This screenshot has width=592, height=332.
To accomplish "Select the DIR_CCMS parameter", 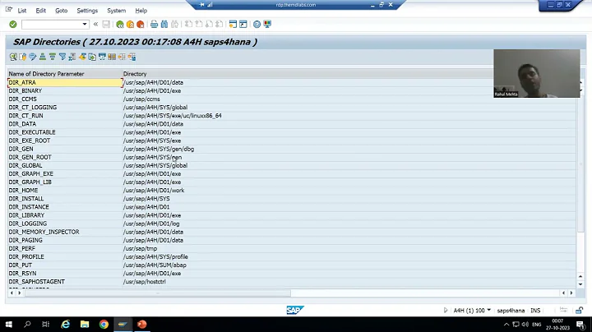I will [x=23, y=99].
